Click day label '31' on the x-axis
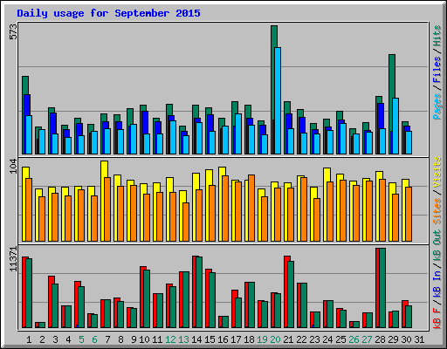Viewport: 447px width, 349px height. click(x=419, y=339)
